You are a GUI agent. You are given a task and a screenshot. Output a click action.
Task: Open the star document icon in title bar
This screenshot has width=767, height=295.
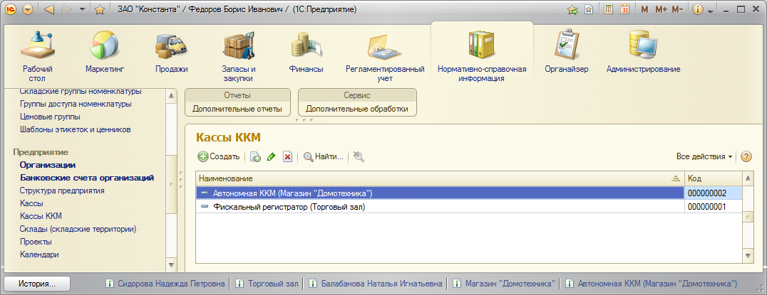coord(589,9)
